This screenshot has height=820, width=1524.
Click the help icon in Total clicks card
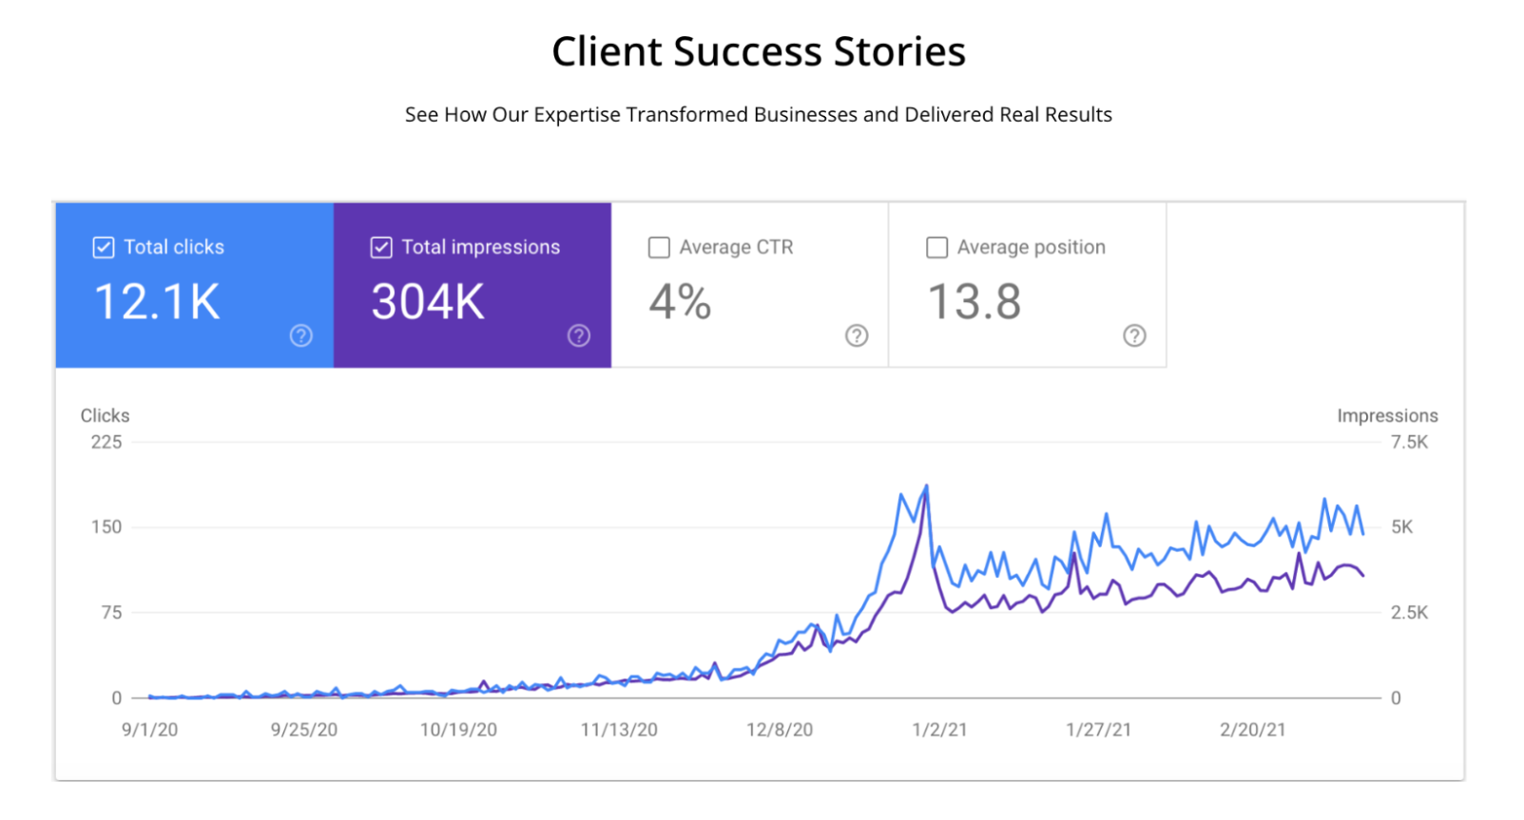(x=300, y=335)
